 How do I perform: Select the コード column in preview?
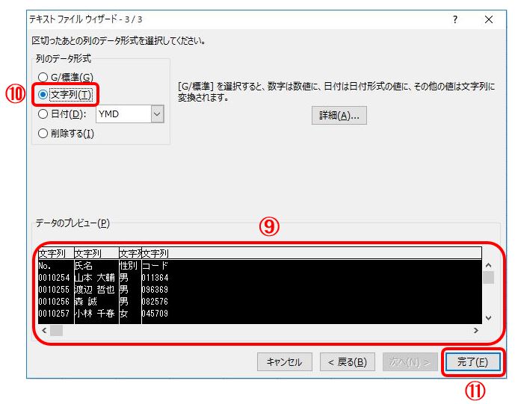(x=155, y=266)
